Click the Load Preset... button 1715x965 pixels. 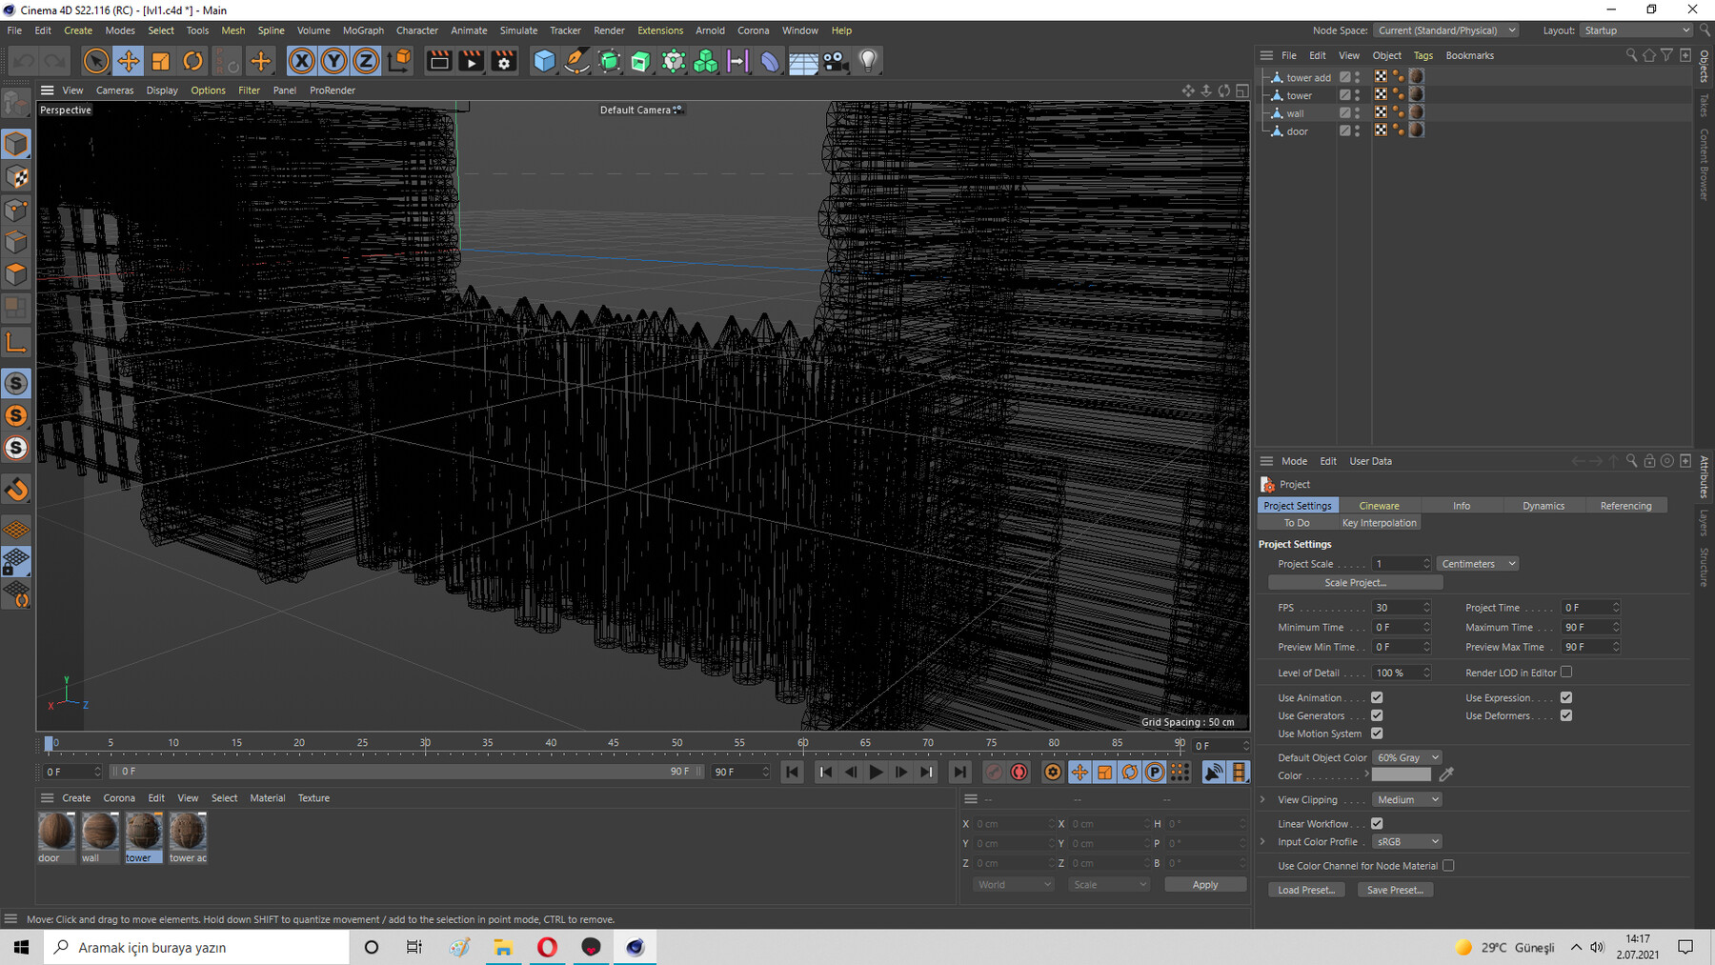[1305, 890]
